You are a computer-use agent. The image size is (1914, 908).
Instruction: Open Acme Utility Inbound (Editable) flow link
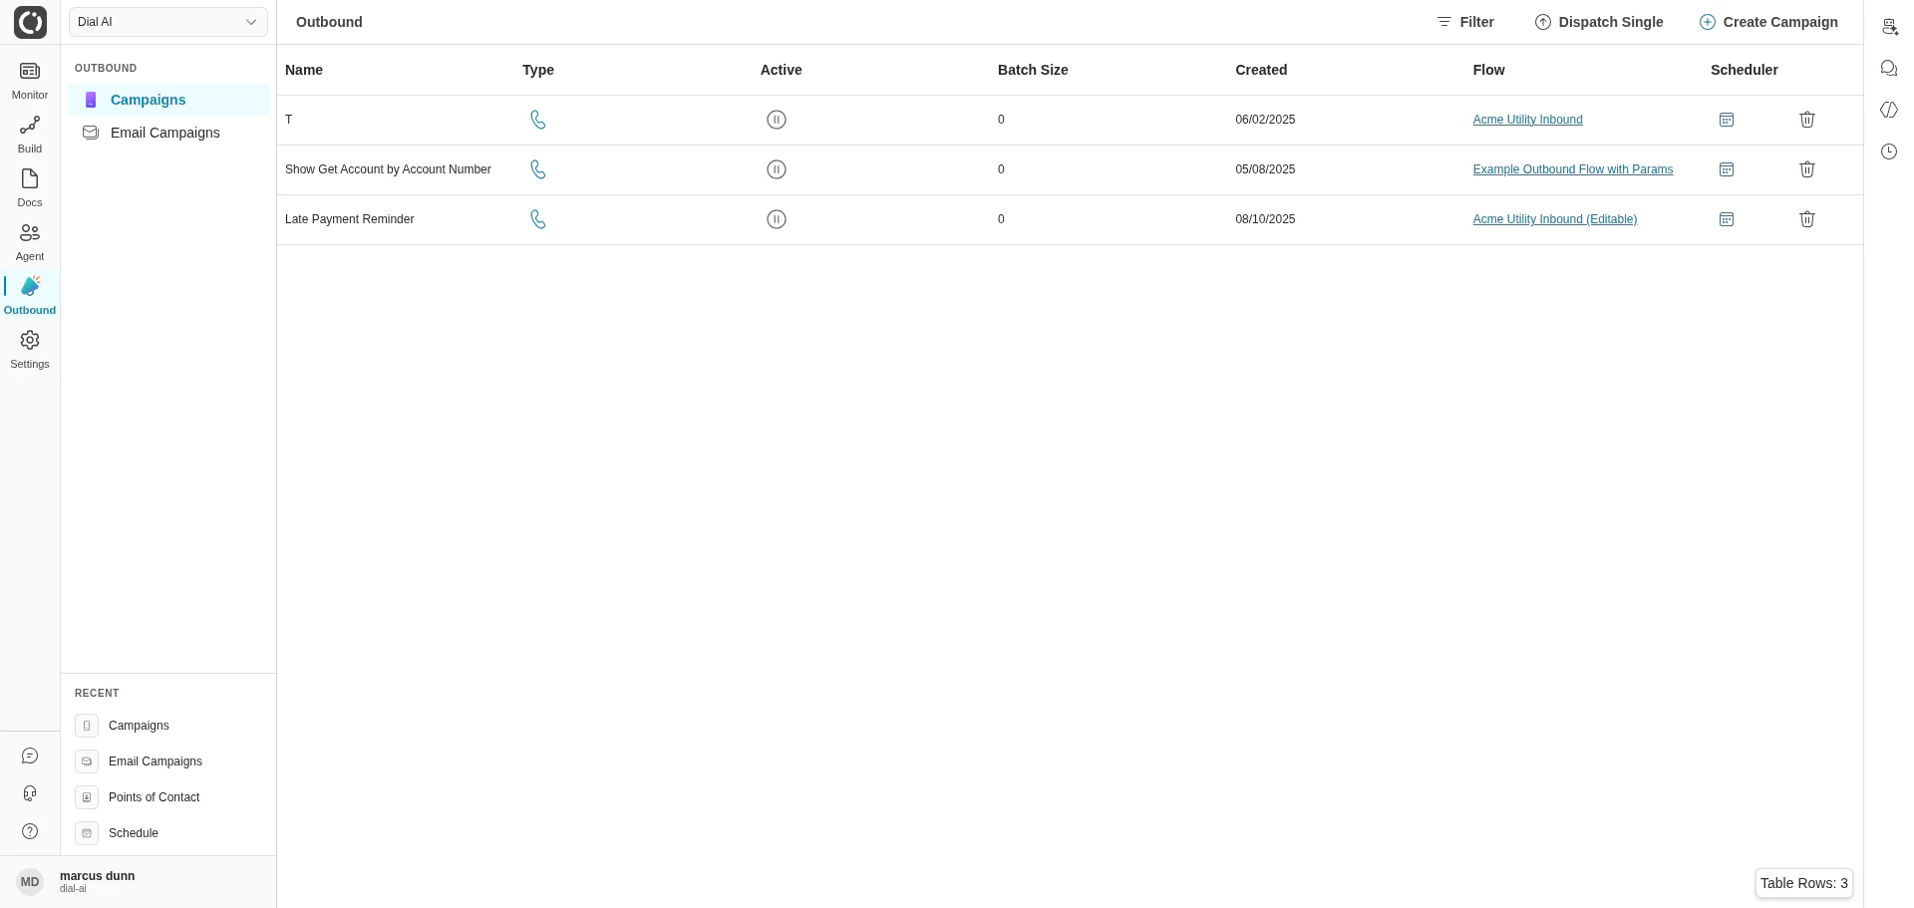(x=1555, y=219)
